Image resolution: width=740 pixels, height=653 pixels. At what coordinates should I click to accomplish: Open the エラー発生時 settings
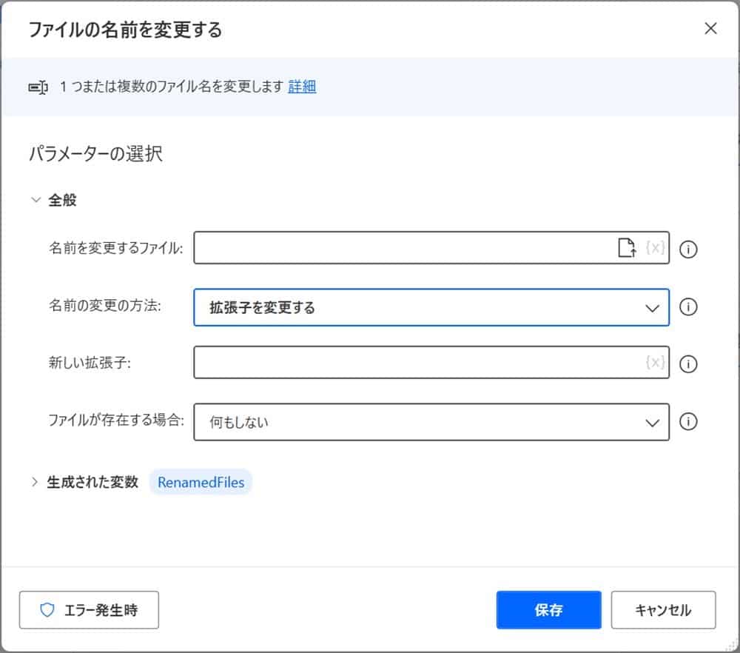pyautogui.click(x=89, y=609)
